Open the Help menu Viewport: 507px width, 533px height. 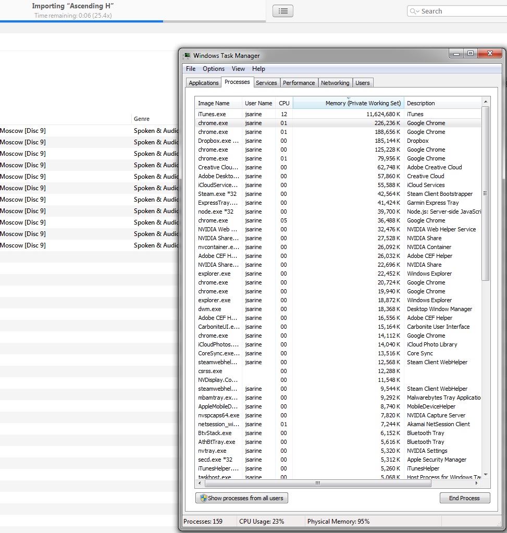258,69
